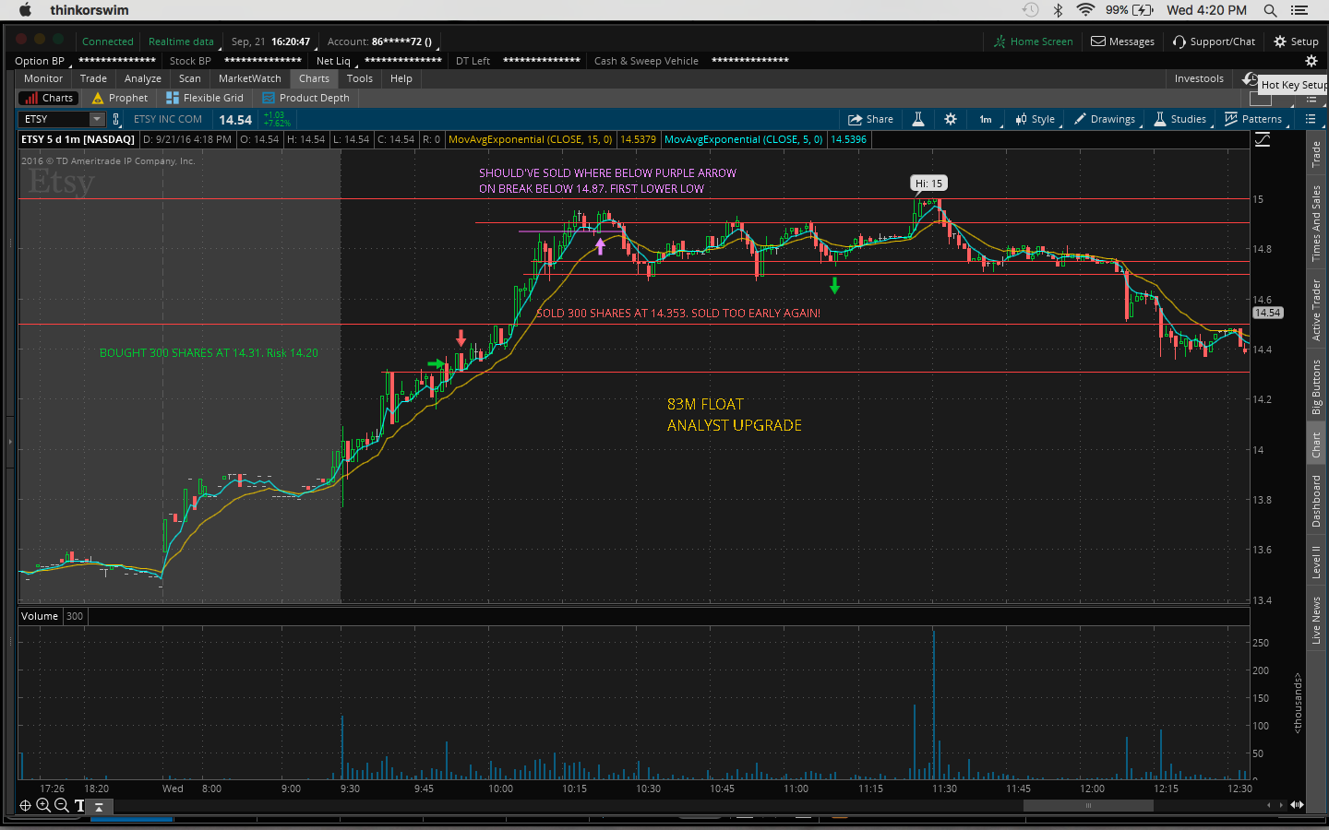This screenshot has width=1329, height=830.
Task: Open the Patterns dropdown
Action: tap(1253, 119)
